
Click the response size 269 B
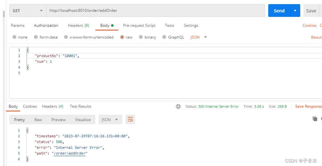tap(282, 106)
